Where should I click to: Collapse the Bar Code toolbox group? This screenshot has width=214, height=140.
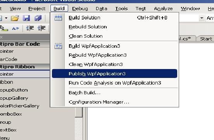[25, 44]
